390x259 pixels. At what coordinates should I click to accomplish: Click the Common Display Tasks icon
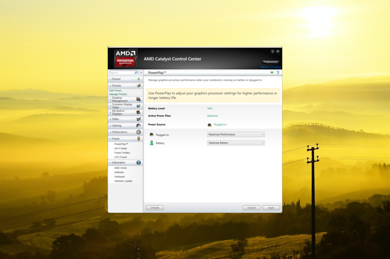[139, 106]
